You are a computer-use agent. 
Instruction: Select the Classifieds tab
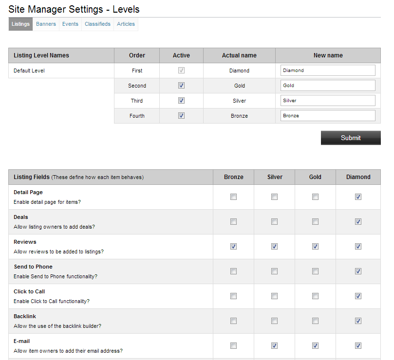pos(97,24)
